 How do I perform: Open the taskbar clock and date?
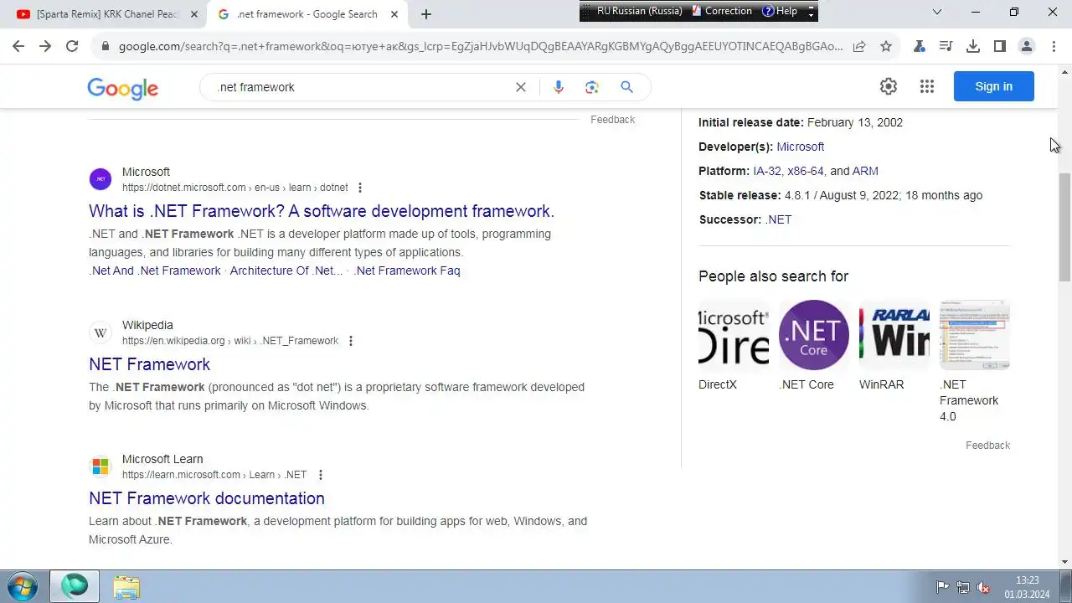coord(1027,587)
